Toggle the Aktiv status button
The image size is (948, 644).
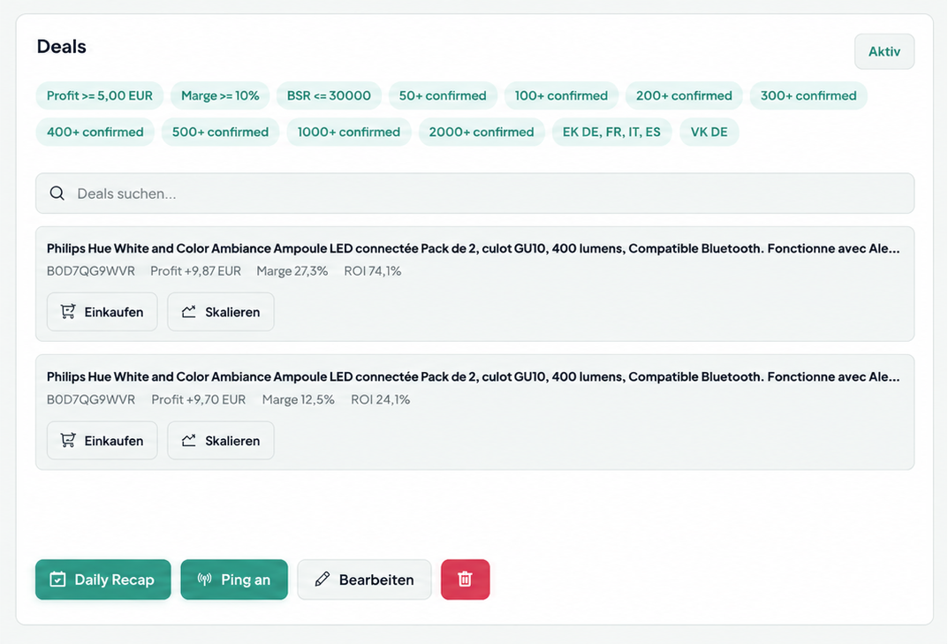tap(884, 51)
